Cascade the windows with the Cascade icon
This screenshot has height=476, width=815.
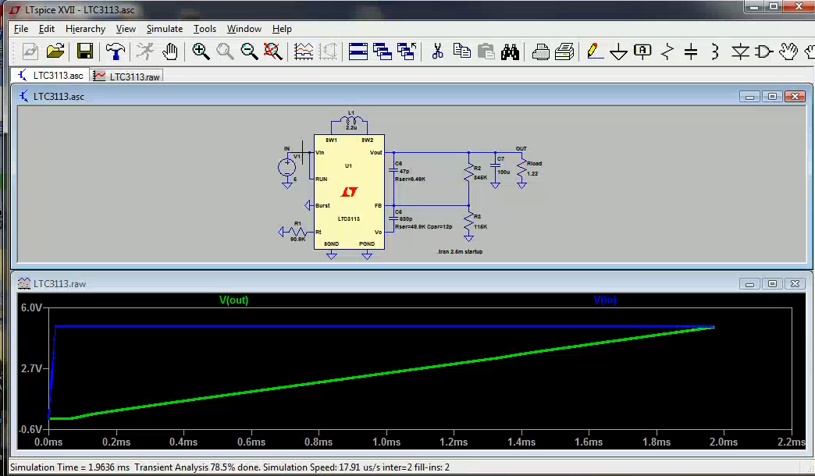(383, 52)
